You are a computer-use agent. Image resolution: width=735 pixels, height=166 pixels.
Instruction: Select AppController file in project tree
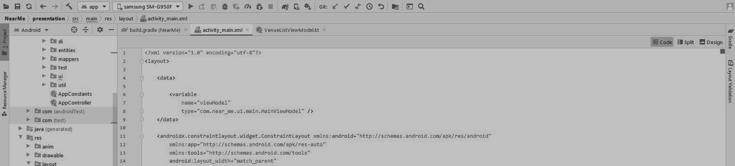pyautogui.click(x=75, y=103)
